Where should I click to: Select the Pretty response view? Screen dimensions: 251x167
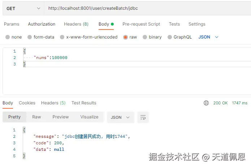click(14, 117)
